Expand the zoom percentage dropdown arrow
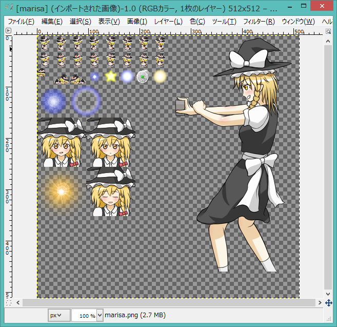337x327 pixels. point(100,315)
